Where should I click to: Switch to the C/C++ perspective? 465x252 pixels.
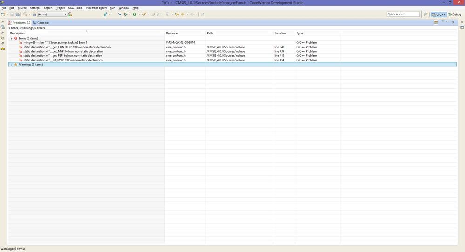438,14
